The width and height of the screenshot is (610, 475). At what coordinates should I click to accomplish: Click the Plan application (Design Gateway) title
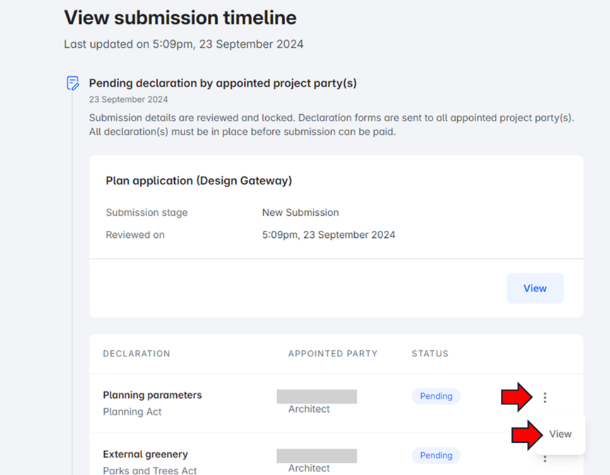click(199, 181)
